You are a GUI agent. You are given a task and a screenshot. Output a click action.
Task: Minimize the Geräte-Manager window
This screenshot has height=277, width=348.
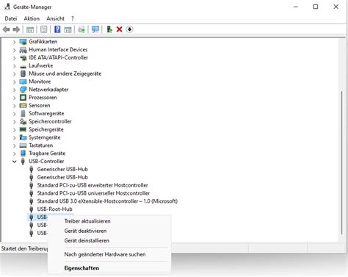point(296,7)
